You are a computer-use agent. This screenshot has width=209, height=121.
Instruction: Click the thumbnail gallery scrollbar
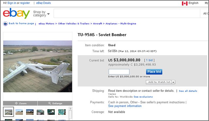tap(71, 115)
